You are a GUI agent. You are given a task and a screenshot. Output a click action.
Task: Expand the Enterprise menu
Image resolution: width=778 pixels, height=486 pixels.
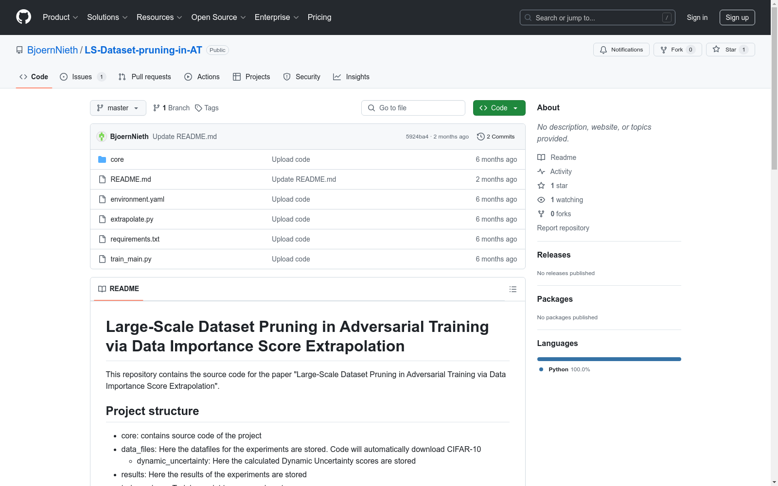(x=277, y=17)
